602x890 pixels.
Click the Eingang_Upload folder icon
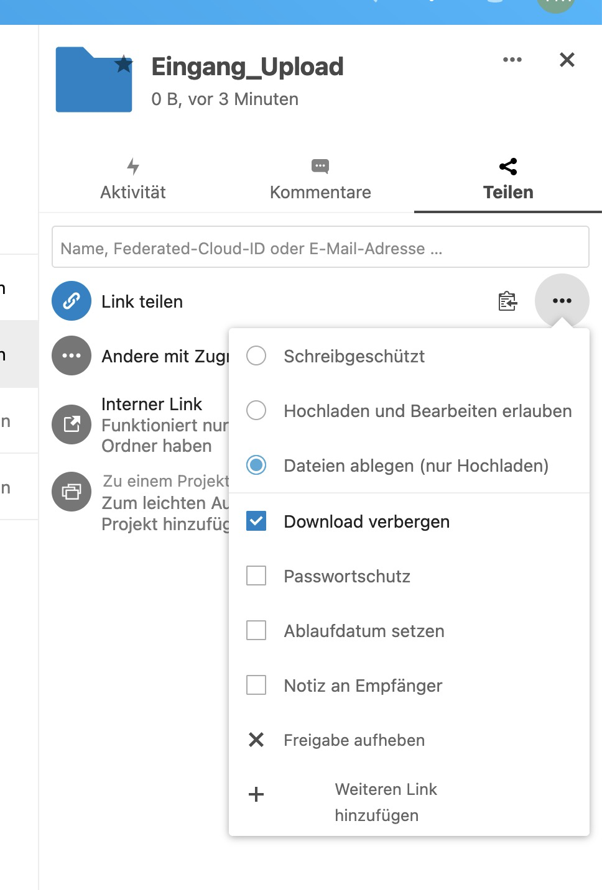pos(93,80)
